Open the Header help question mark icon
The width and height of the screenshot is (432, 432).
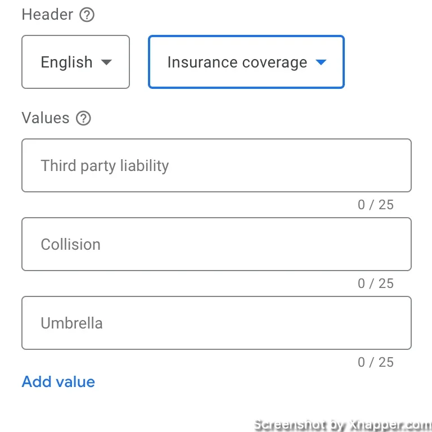[x=87, y=15]
